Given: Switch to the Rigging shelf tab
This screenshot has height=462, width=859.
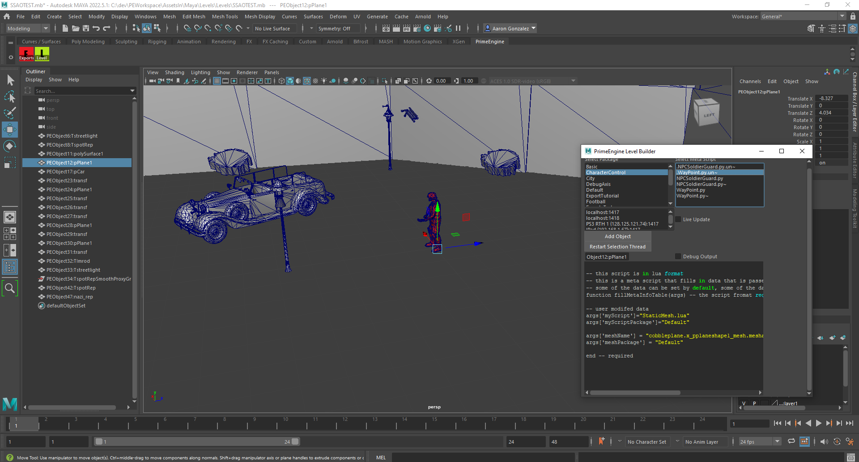Looking at the screenshot, I should (157, 42).
